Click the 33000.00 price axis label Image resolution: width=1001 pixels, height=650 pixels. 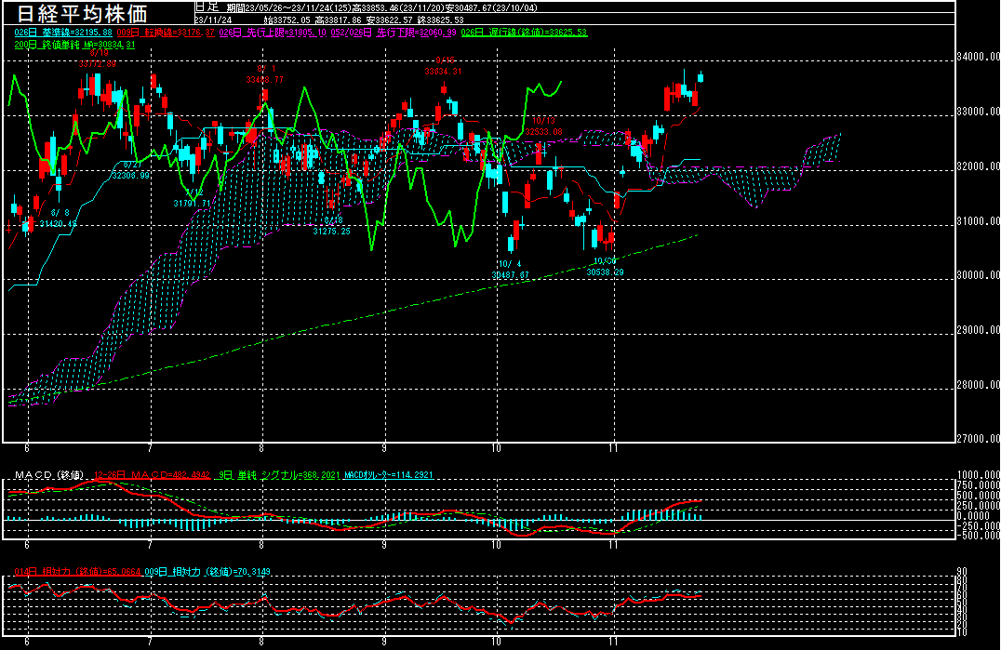978,112
